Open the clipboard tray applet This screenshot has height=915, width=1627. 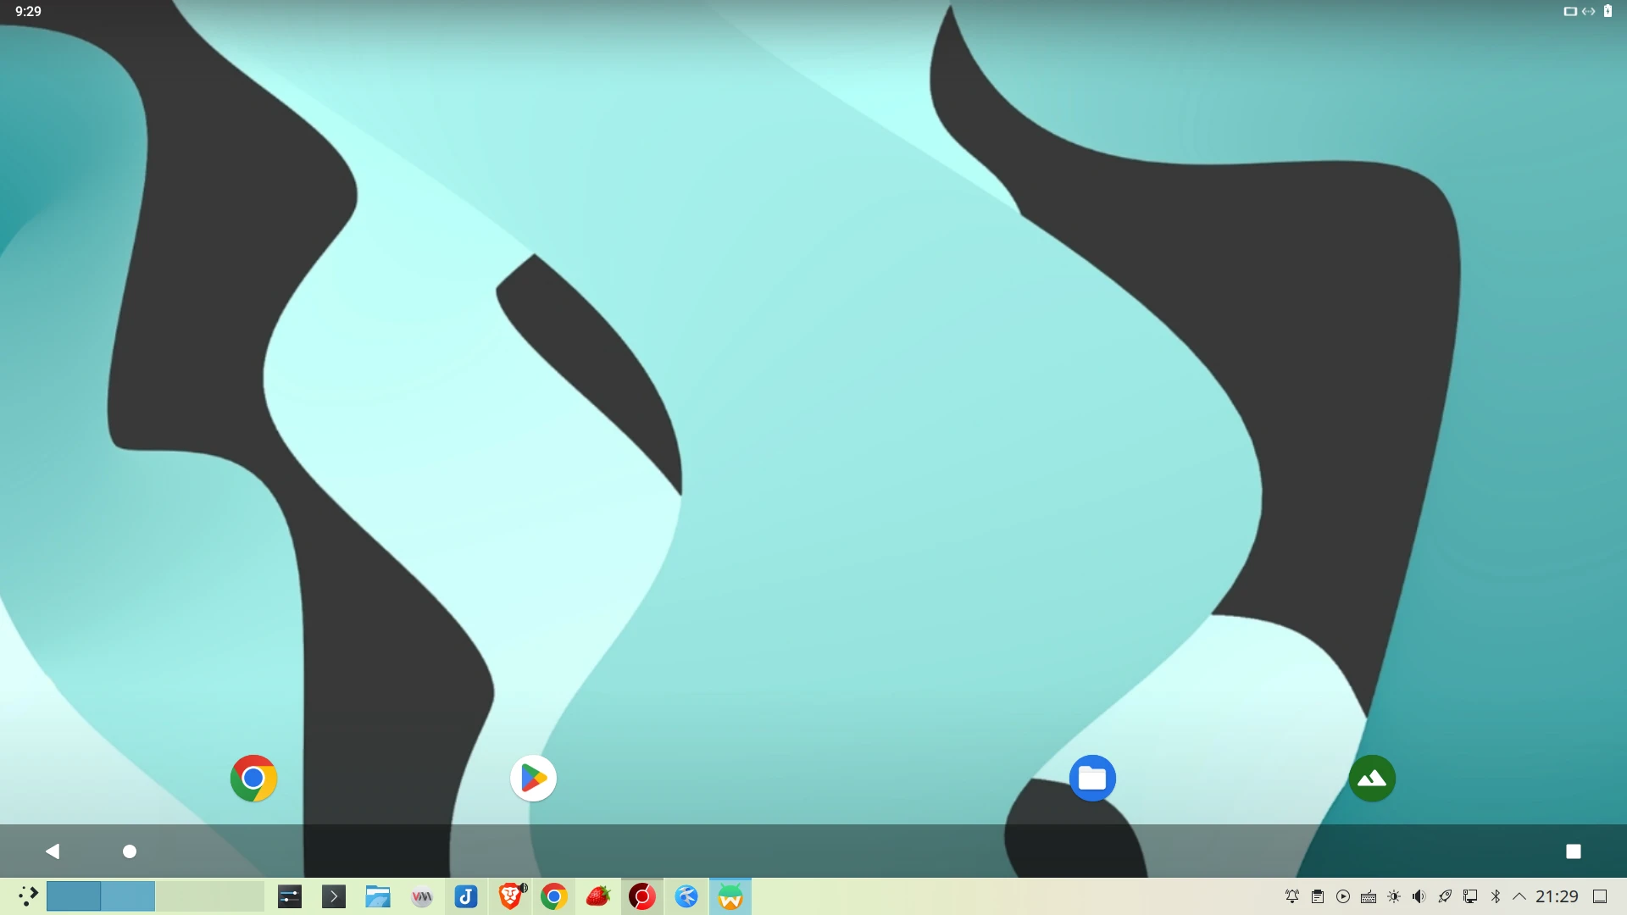click(1318, 896)
